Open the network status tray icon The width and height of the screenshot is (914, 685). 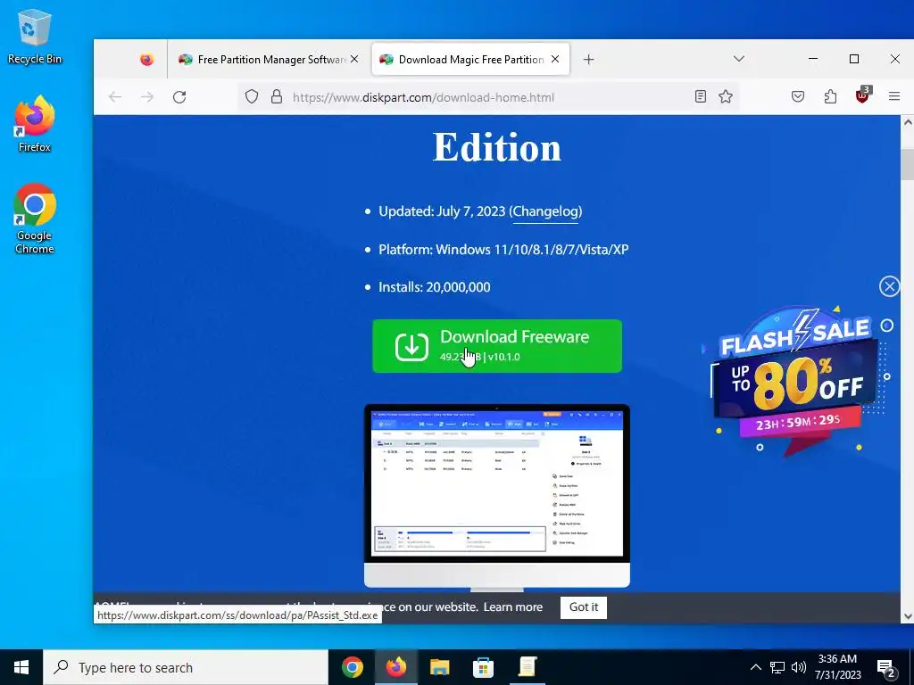point(777,667)
